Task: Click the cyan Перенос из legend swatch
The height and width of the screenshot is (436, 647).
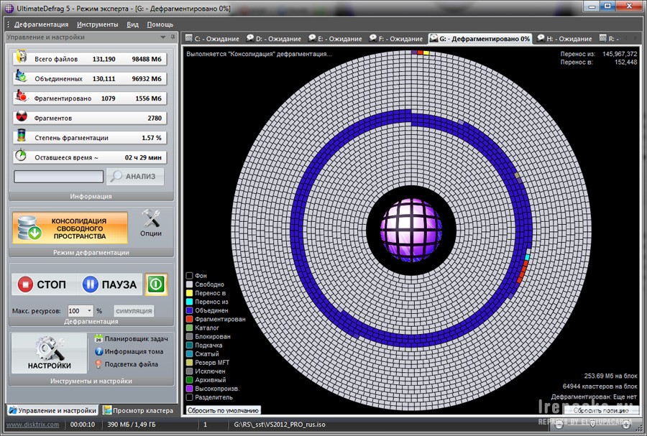Action: click(x=189, y=302)
